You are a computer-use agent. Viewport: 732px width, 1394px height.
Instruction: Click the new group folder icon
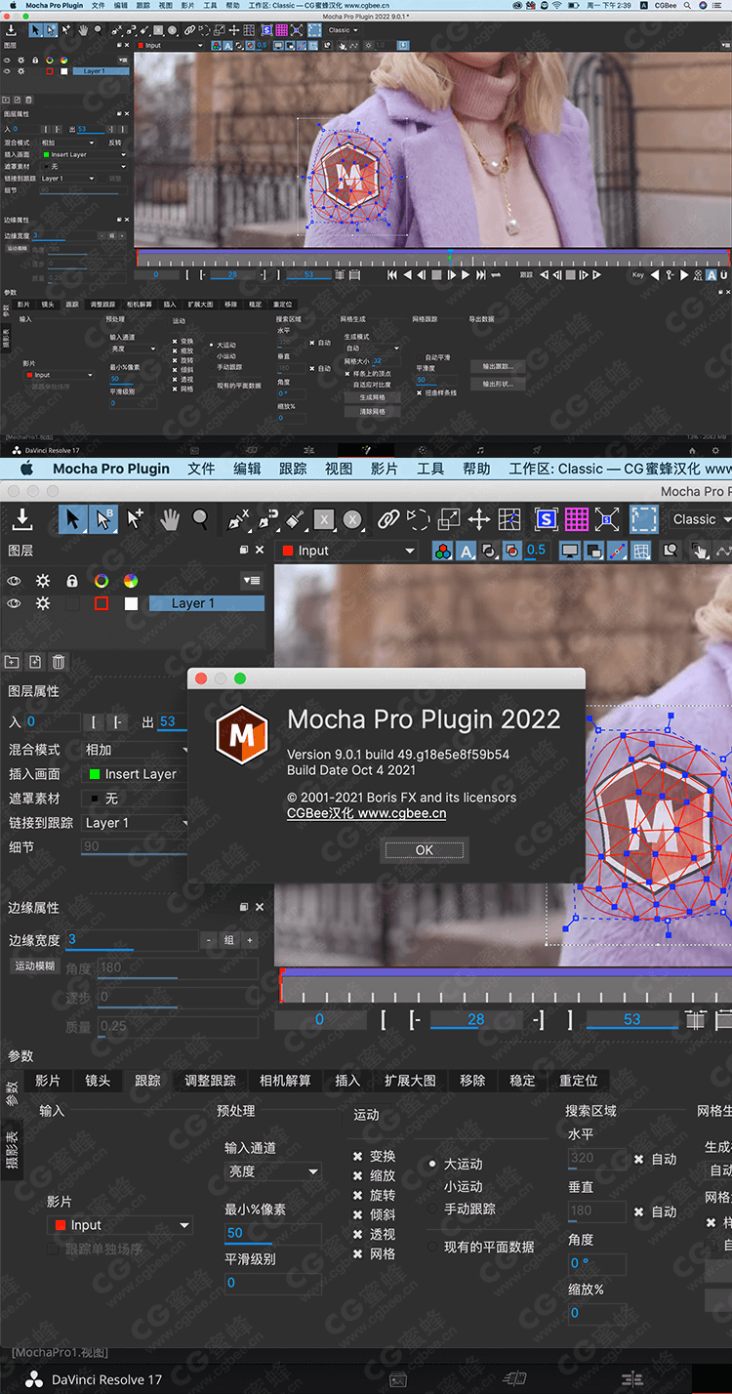(x=13, y=662)
